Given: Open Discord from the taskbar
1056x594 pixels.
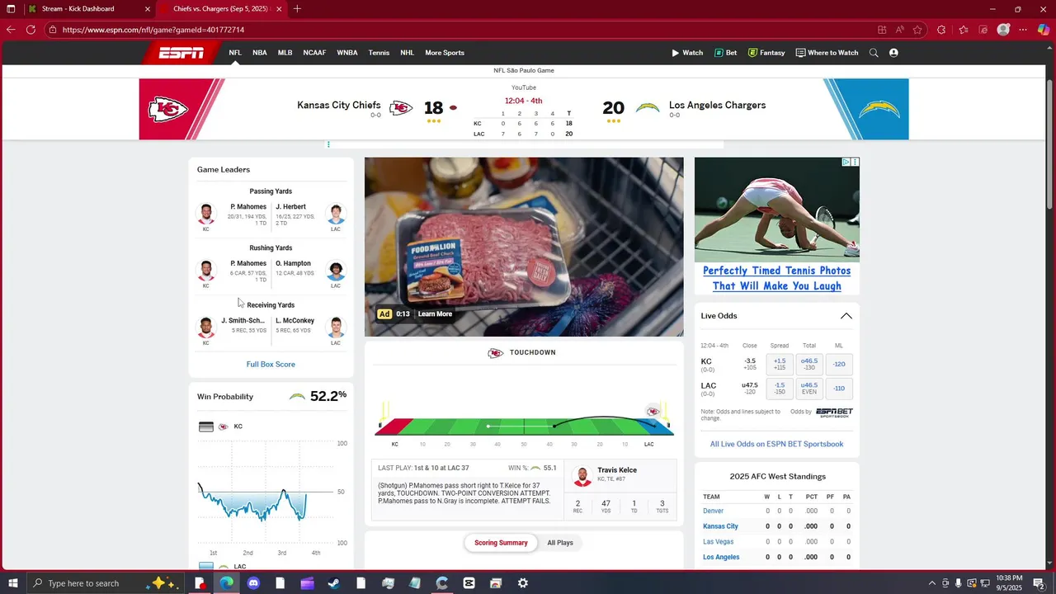Looking at the screenshot, I should (x=253, y=583).
